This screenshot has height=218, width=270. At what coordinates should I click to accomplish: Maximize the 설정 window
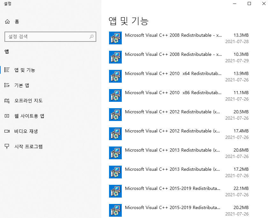tap(249, 4)
